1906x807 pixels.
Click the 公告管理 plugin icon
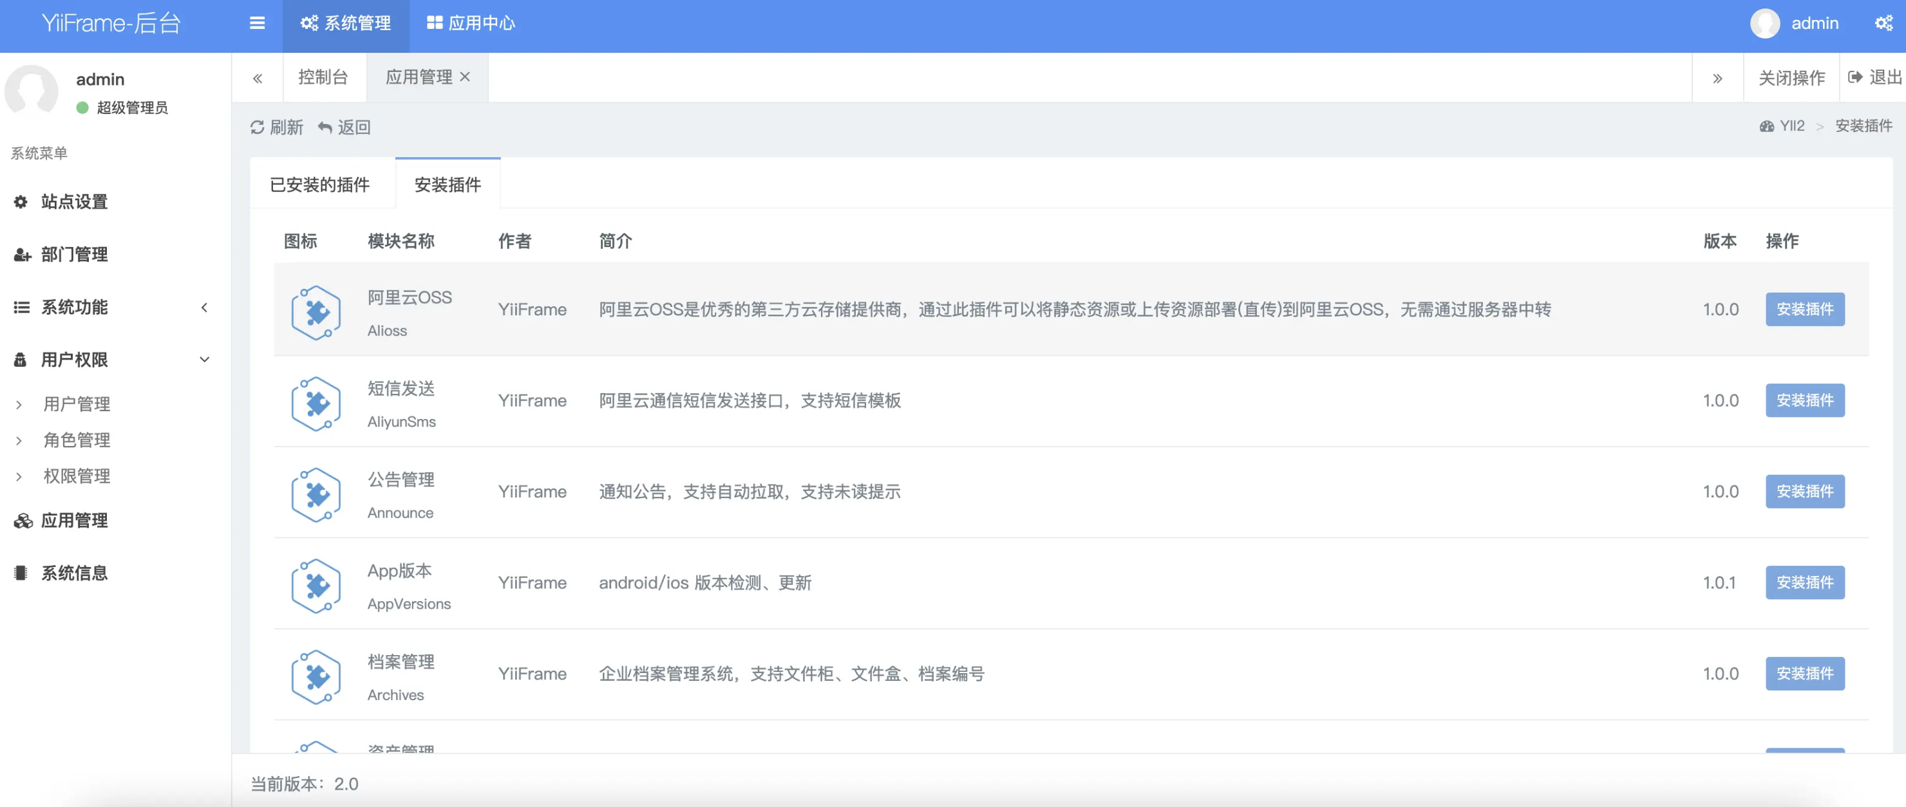pyautogui.click(x=316, y=495)
